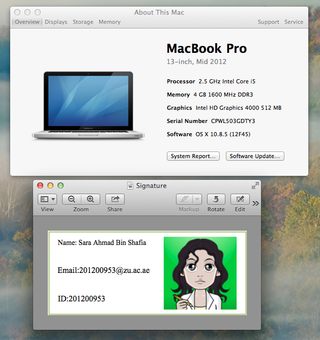The width and height of the screenshot is (320, 340).
Task: Click the About This Mac title bar text
Action: 159,12
